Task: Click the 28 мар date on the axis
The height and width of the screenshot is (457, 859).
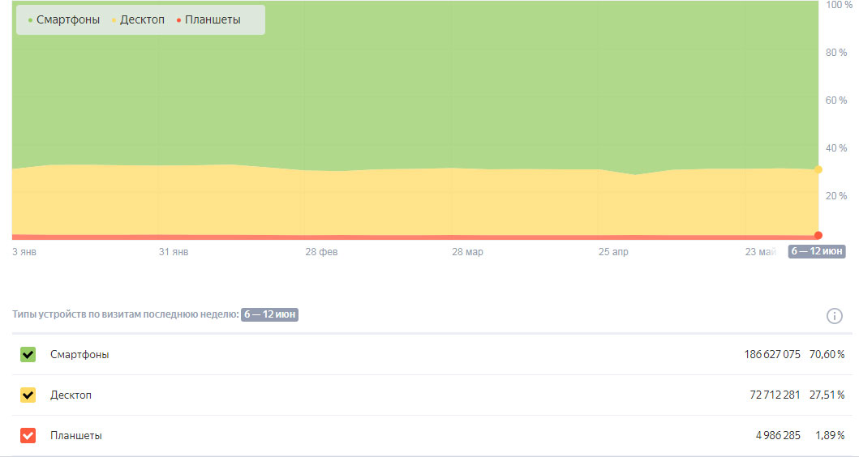Action: pos(467,252)
